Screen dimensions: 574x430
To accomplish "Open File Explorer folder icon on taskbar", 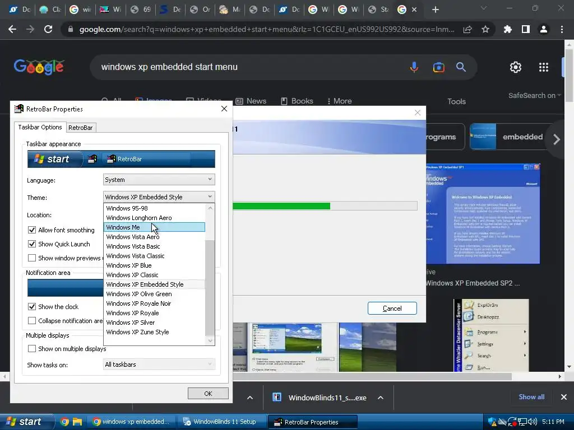I will point(77,422).
